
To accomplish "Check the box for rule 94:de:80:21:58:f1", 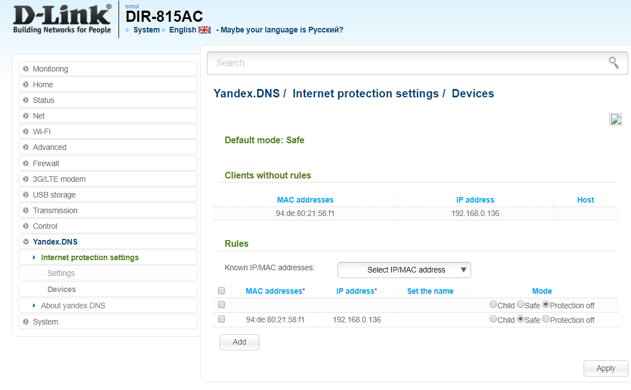I will click(221, 319).
